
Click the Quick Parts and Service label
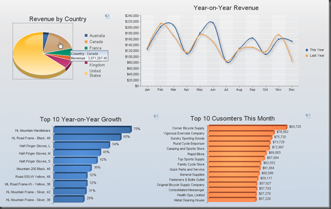[x=187, y=169]
